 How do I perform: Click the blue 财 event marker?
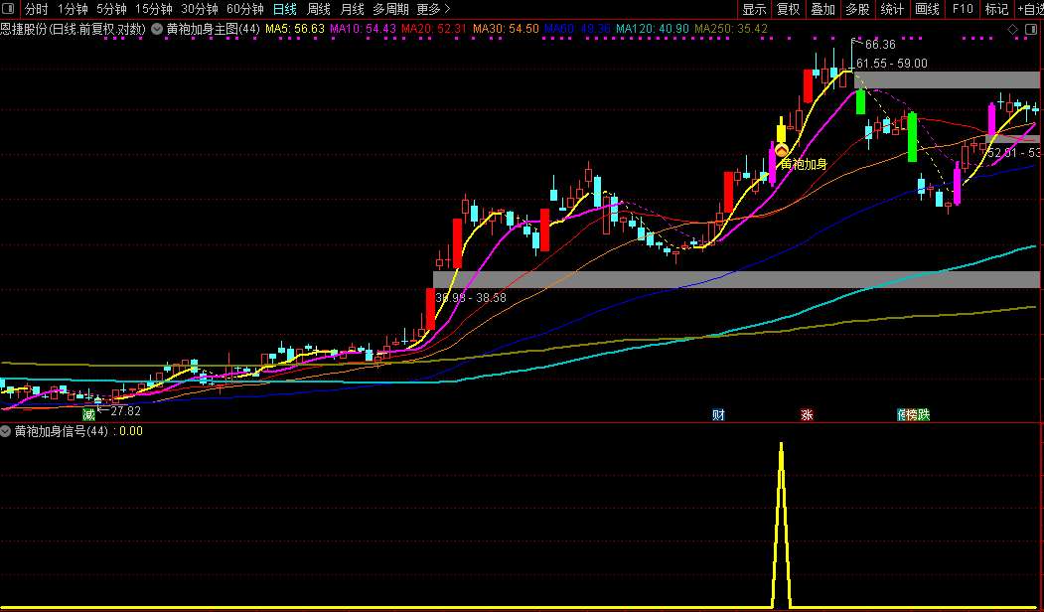pos(718,415)
